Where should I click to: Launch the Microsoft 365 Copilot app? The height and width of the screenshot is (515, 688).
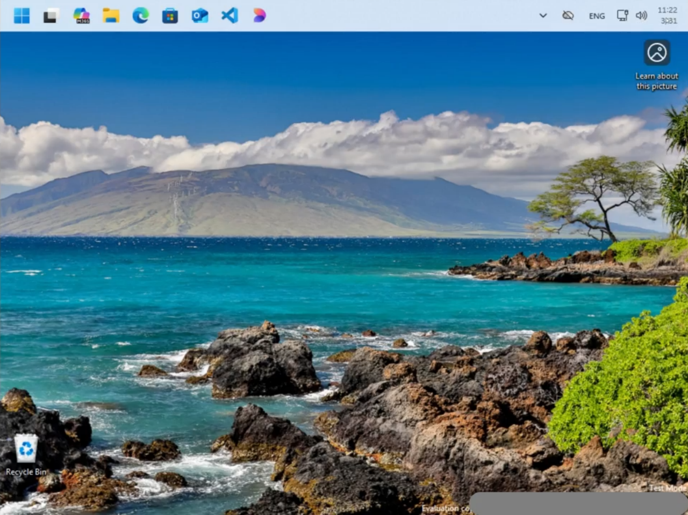[x=82, y=16]
